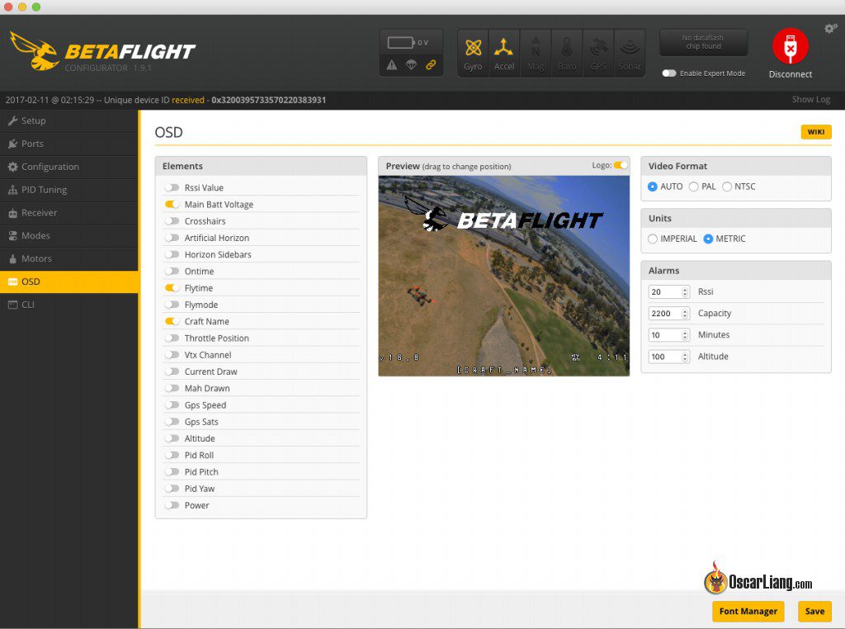The image size is (845, 629).
Task: Turn on Enable Expert Mode switch
Action: [x=669, y=73]
